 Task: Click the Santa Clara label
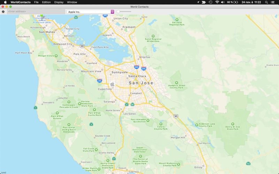coord(137,76)
